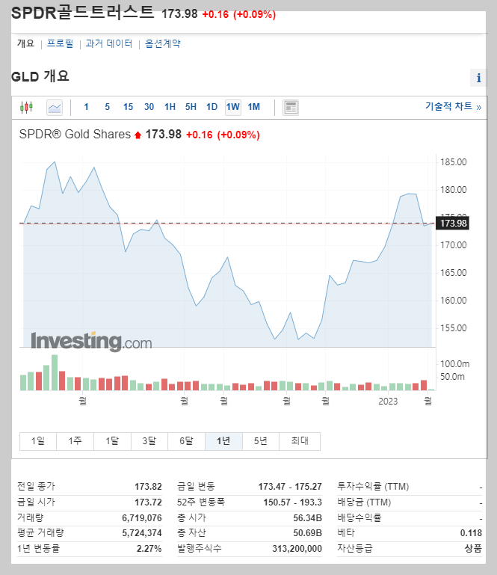
Task: Open the news overlay icon in chart toolbar
Action: [x=291, y=108]
